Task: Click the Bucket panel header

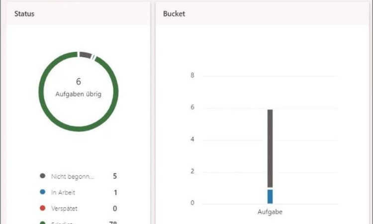Action: (174, 14)
